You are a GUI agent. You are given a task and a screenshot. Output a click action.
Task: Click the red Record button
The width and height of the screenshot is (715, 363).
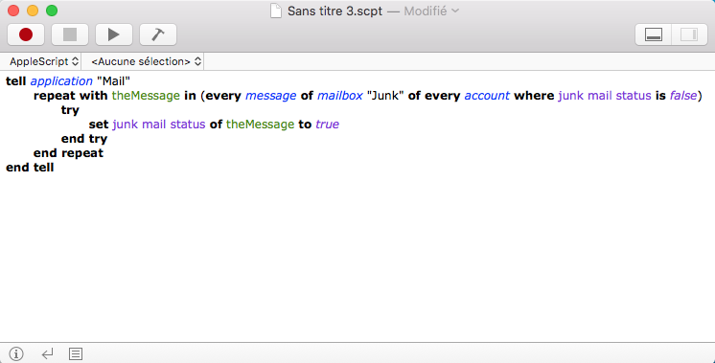point(26,34)
